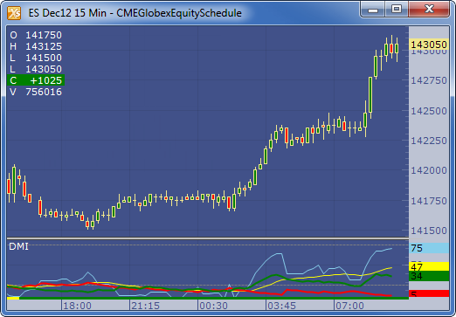This screenshot has height=317, width=456.
Task: Click the X_Study app icon in title bar
Action: tap(14, 13)
